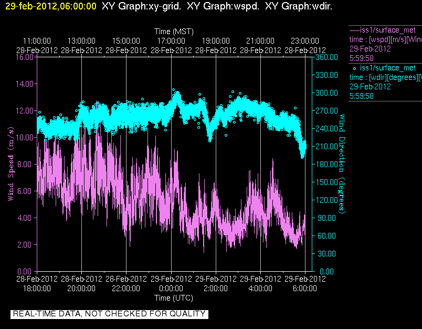422x329 pixels.
Task: Click the 15:00:00 MST tick label
Action: tap(126, 41)
